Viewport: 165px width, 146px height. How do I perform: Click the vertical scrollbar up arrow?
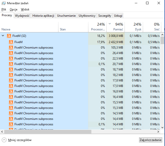click(162, 35)
